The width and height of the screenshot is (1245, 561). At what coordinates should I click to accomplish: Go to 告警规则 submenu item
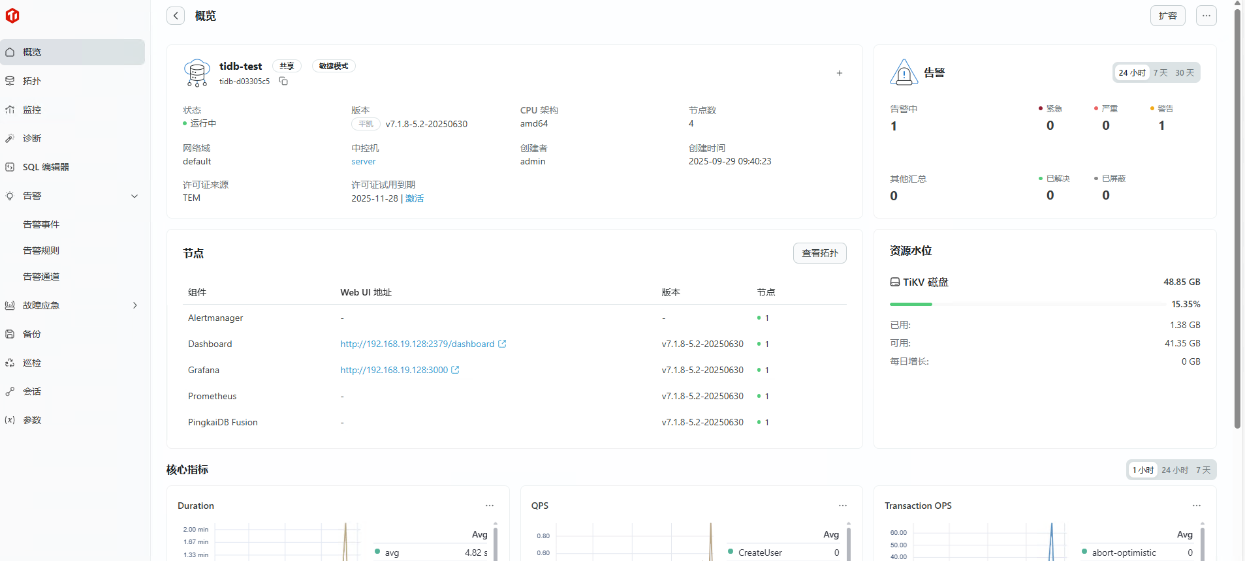click(x=41, y=250)
